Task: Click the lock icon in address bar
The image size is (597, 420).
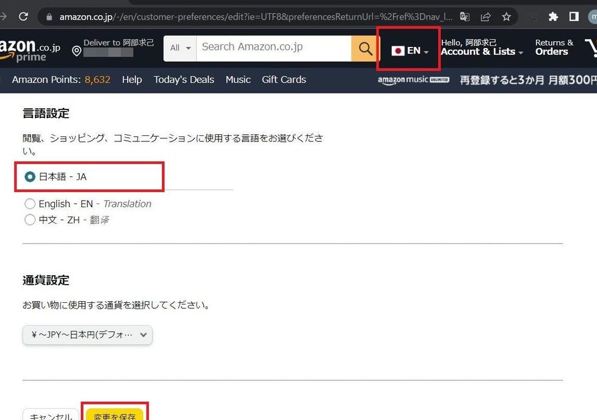Action: 49,17
